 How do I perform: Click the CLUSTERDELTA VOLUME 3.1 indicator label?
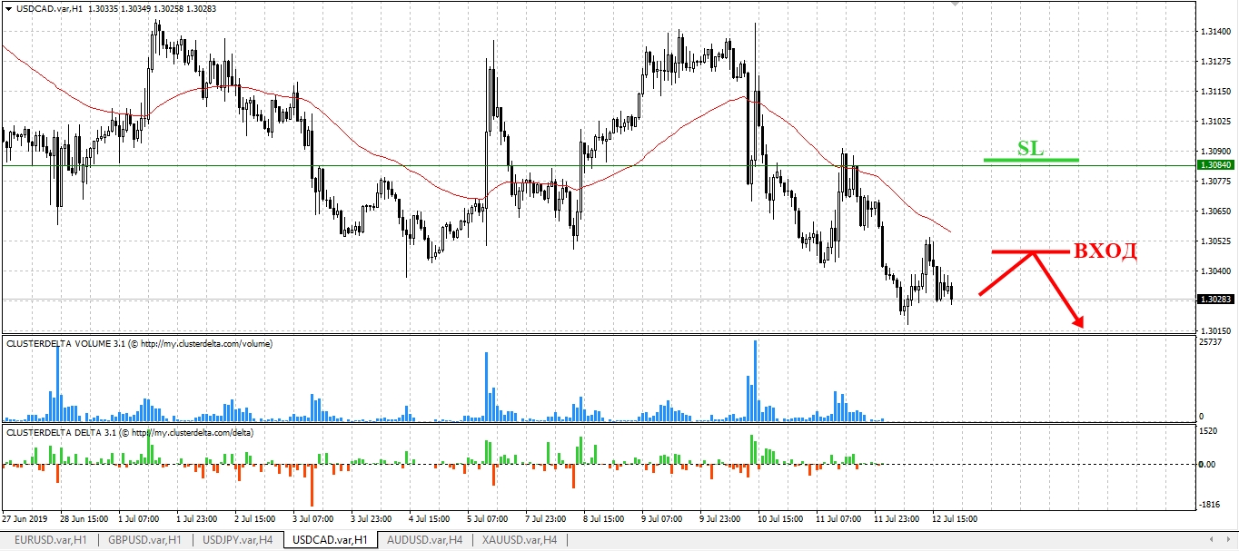pyautogui.click(x=139, y=344)
